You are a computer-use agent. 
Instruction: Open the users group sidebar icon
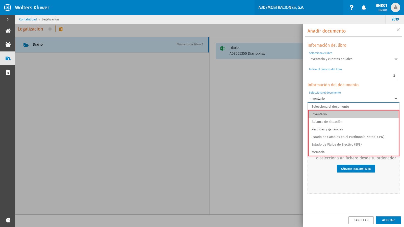pyautogui.click(x=8, y=45)
